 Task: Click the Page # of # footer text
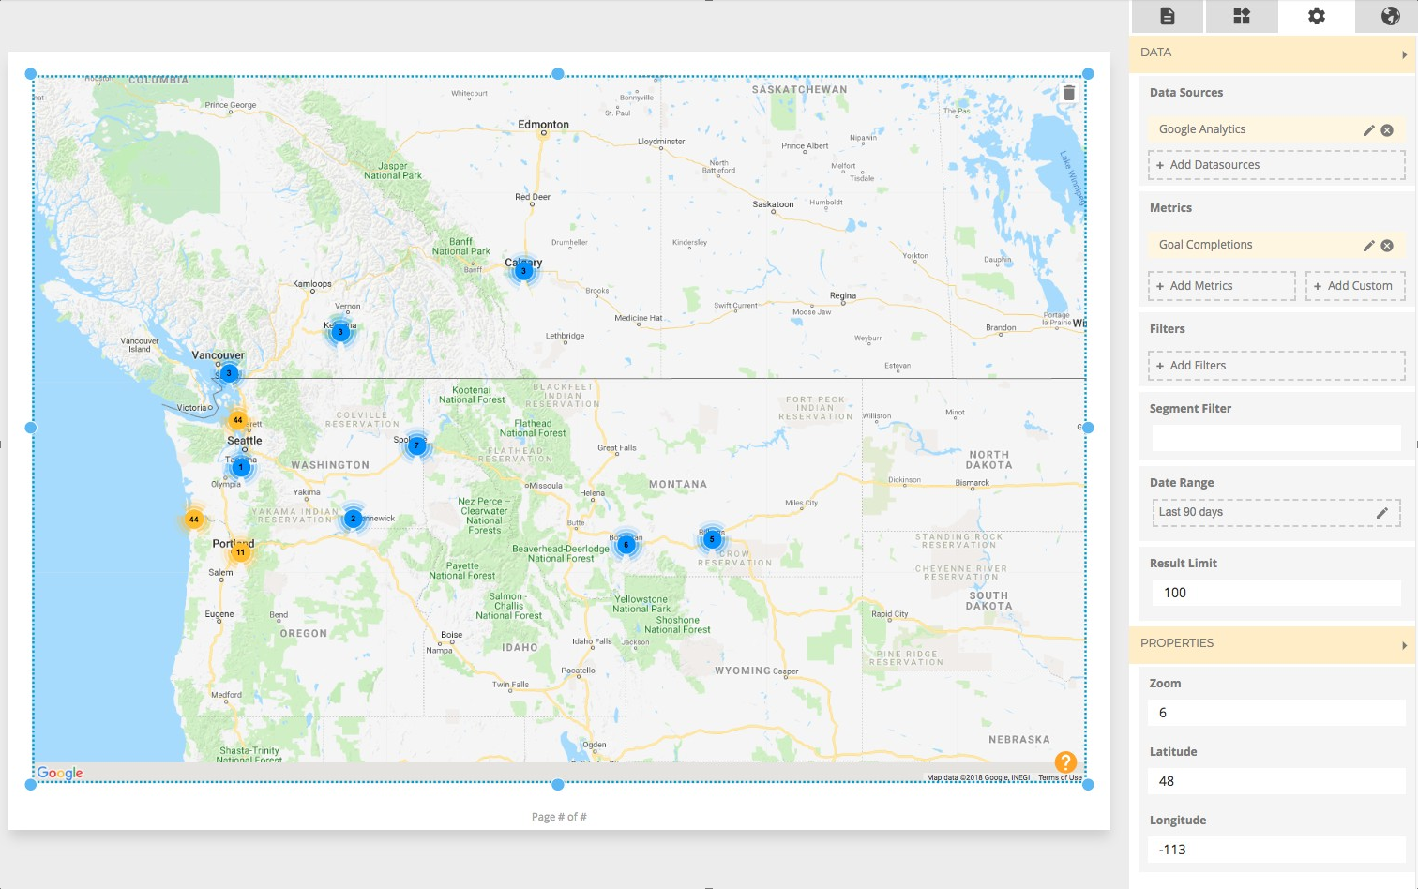pyautogui.click(x=559, y=817)
